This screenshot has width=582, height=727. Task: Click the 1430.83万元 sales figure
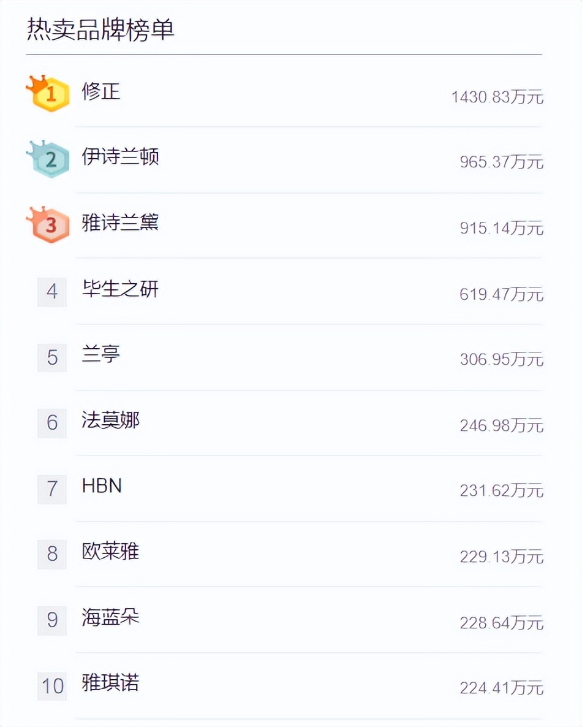tap(497, 97)
